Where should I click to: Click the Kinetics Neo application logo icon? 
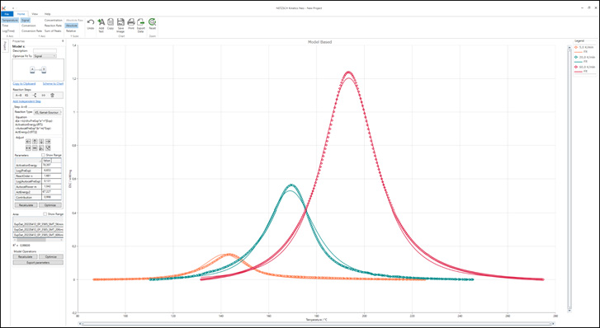coord(4,7)
